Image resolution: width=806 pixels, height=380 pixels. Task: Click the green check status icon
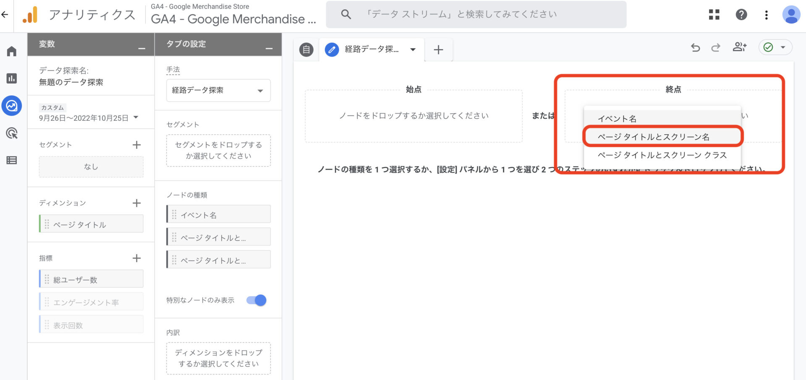click(x=768, y=47)
